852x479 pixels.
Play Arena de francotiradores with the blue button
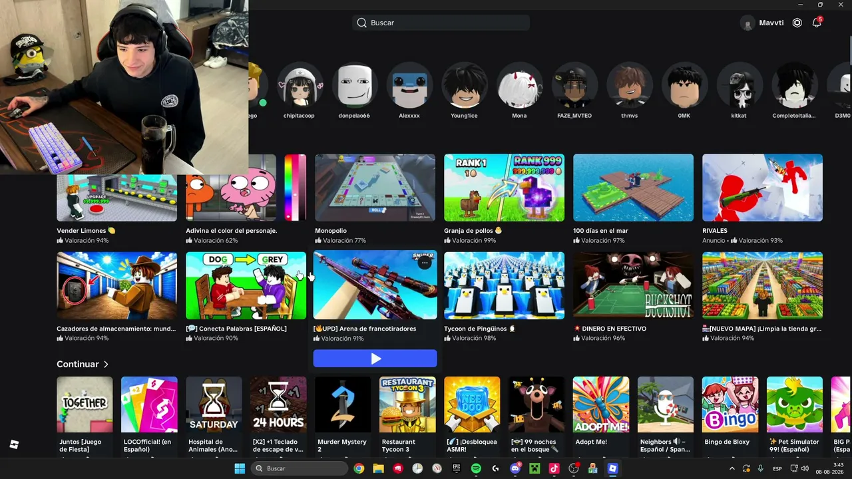click(375, 359)
